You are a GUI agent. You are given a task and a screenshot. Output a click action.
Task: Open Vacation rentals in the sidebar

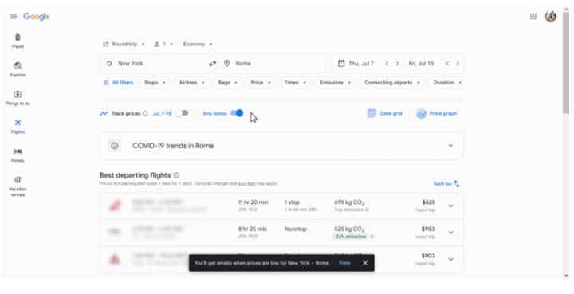18,186
